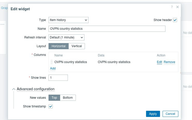Remove the OVPN country statistics column
This screenshot has width=192, height=120.
(169, 62)
